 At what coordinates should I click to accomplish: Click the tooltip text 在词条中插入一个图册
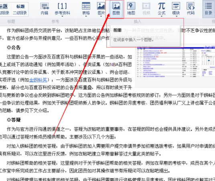[x=133, y=40]
